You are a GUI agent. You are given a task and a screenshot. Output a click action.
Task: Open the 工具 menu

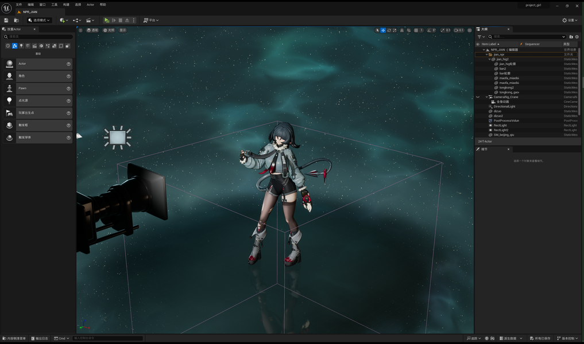click(x=55, y=5)
